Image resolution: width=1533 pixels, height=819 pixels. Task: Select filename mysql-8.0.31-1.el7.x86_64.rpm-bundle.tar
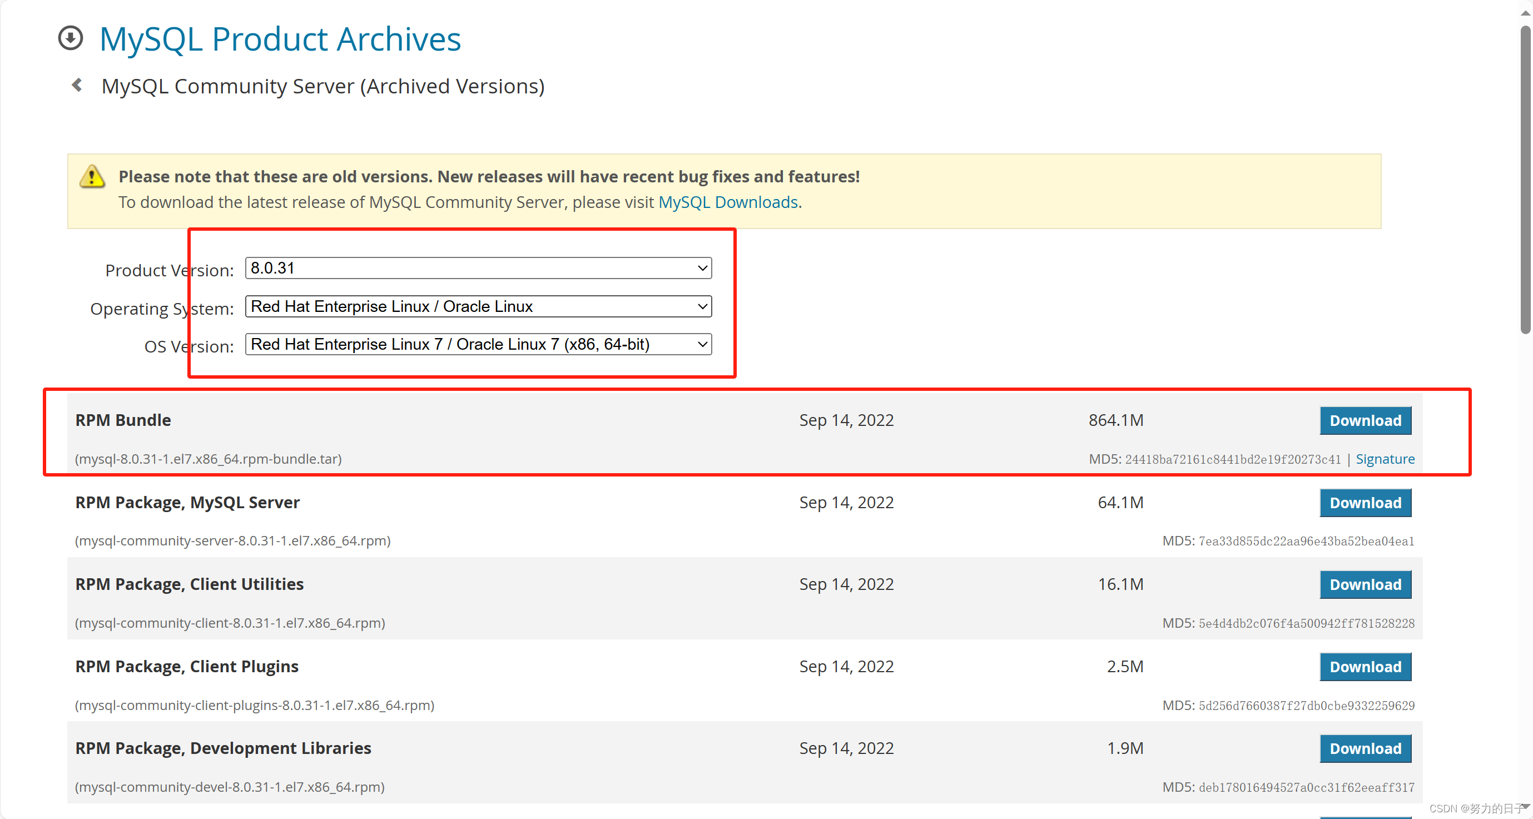209,459
